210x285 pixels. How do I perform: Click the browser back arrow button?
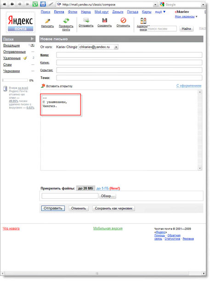coord(12,4)
